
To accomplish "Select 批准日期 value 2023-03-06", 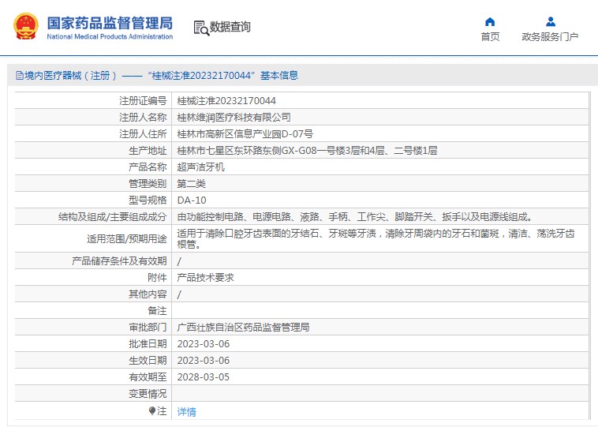I will tap(204, 344).
